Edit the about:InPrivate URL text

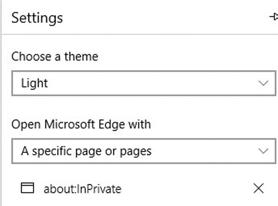click(x=83, y=188)
